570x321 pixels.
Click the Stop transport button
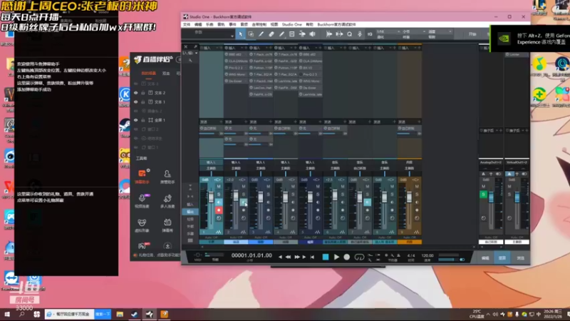pyautogui.click(x=326, y=257)
